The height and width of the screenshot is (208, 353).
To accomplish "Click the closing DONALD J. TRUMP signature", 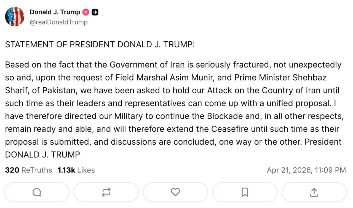I will coord(42,155).
